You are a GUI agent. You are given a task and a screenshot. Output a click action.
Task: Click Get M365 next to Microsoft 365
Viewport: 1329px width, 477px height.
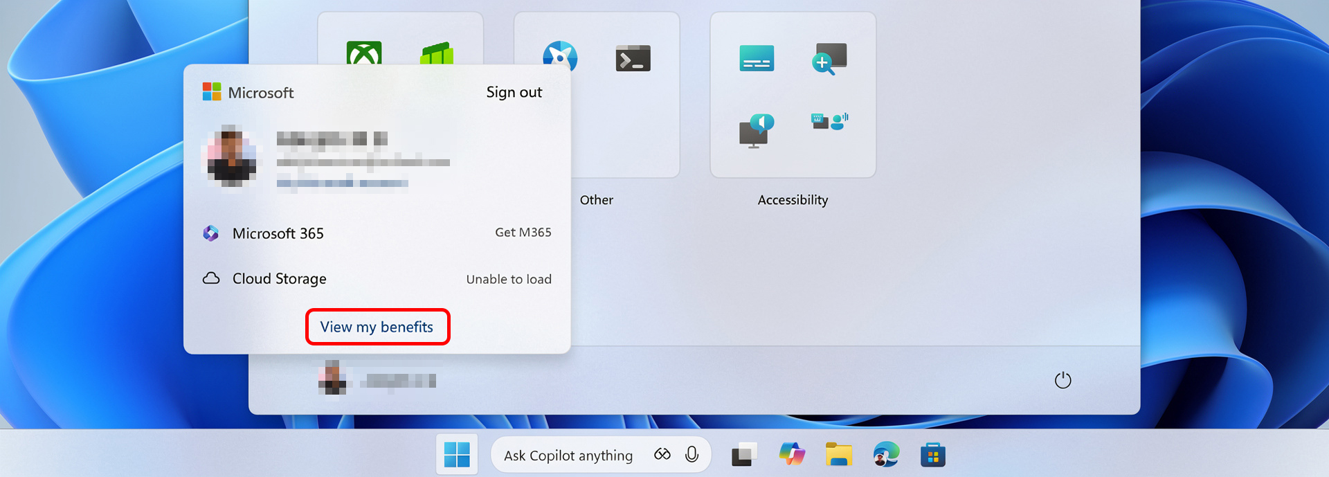(523, 233)
